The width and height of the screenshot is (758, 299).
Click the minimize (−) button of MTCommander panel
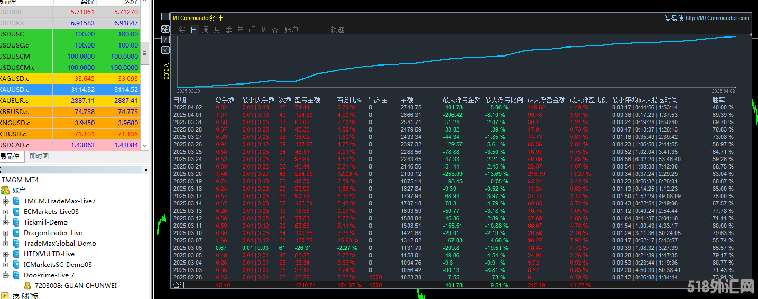click(165, 17)
